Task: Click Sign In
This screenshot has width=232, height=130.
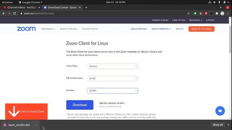Action: click(x=179, y=29)
